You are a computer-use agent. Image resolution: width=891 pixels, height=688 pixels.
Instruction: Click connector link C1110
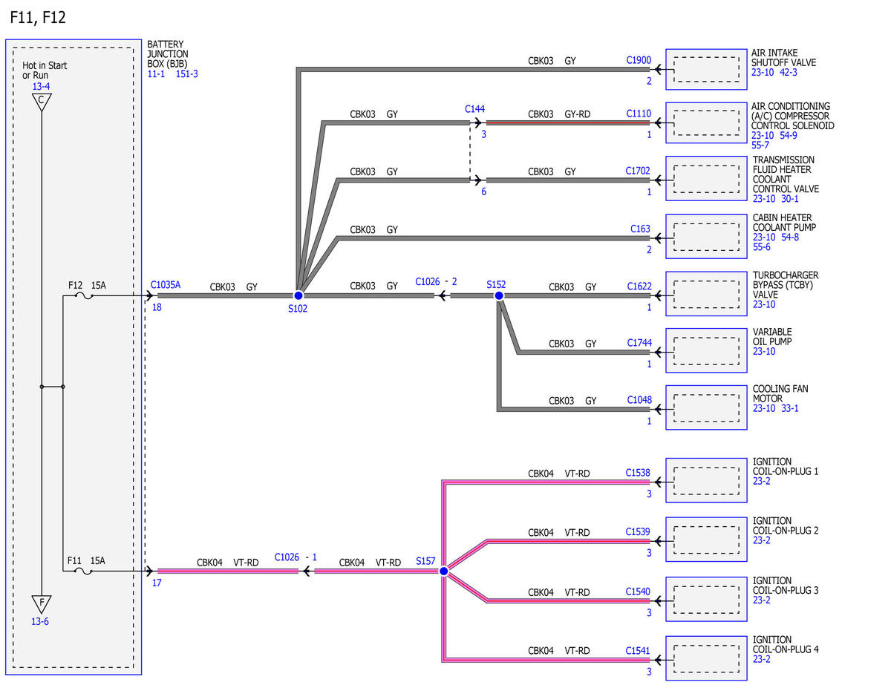point(639,114)
